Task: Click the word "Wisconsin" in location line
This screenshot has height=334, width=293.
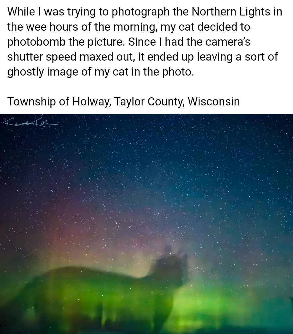Action: click(x=214, y=102)
